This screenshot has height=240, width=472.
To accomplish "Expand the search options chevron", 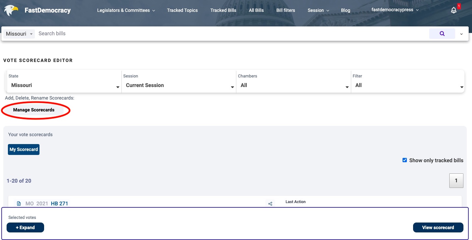I will (x=461, y=34).
